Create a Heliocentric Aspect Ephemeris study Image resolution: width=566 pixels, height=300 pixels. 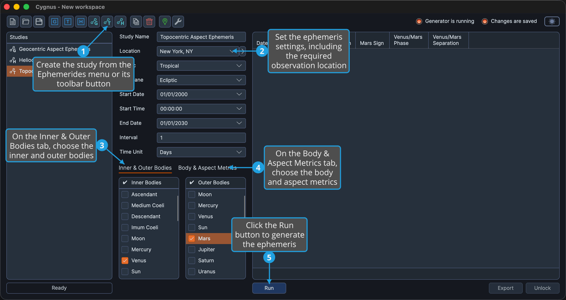[x=120, y=22]
